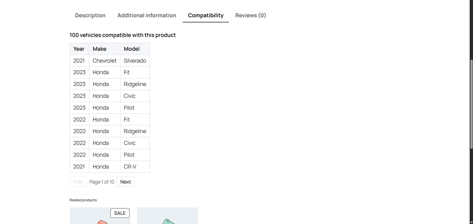Click the 2023 Civic model cell
The height and width of the screenshot is (224, 473).
tap(135, 96)
